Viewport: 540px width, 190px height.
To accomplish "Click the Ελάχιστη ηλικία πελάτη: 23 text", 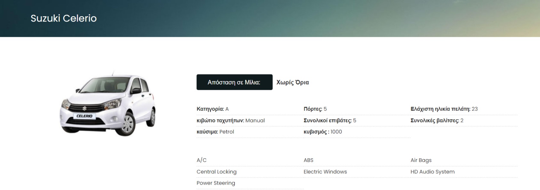I will coord(444,109).
